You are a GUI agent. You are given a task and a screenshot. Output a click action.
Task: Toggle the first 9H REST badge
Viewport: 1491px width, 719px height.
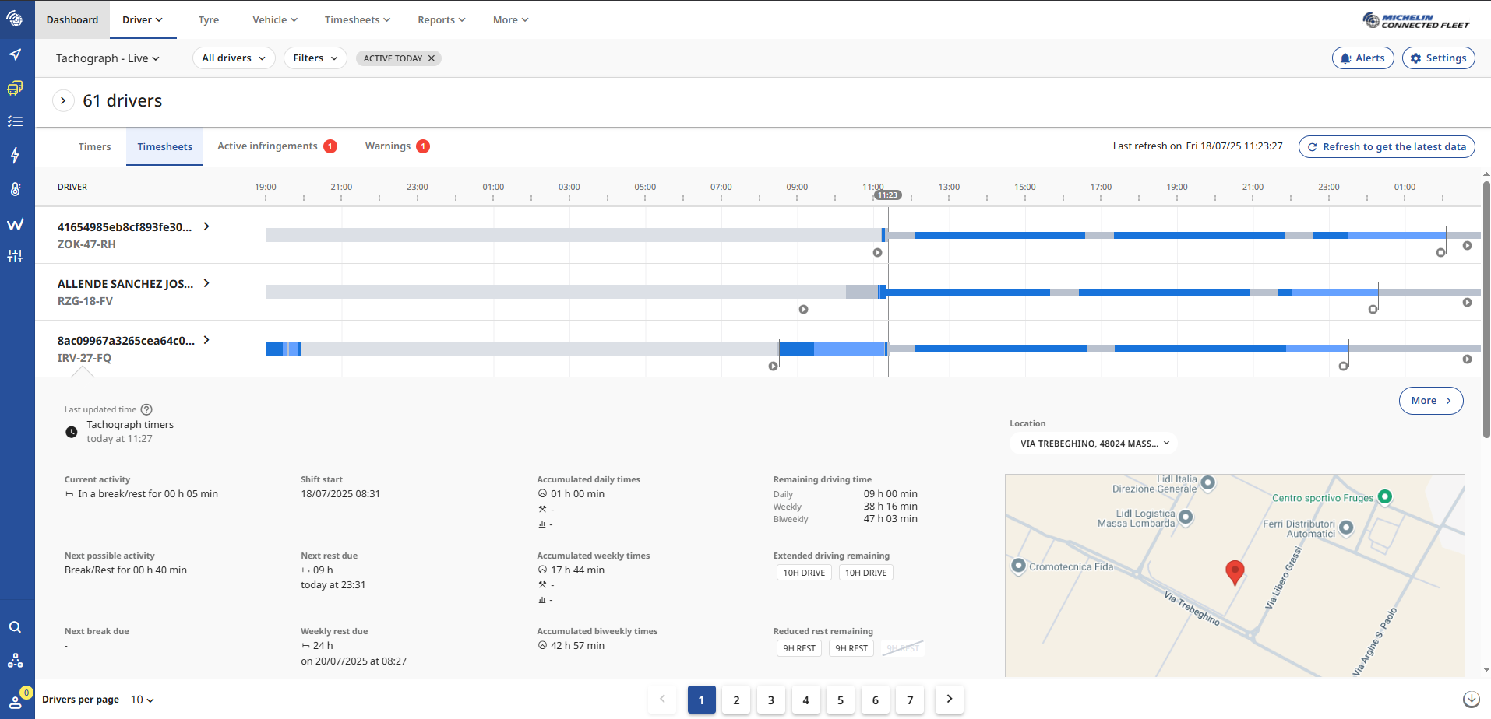798,648
